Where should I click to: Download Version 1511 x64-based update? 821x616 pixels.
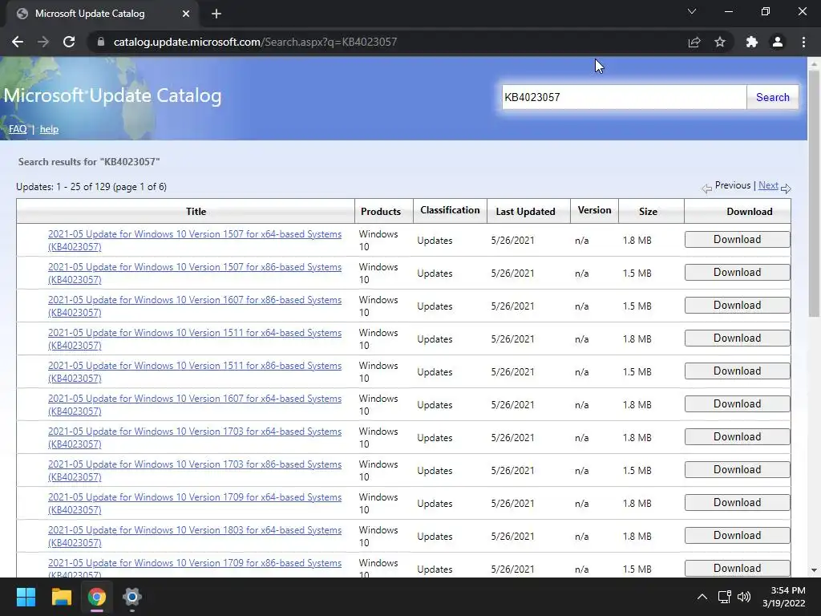[x=738, y=338]
